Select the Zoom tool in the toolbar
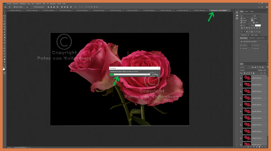 click(x=5, y=62)
